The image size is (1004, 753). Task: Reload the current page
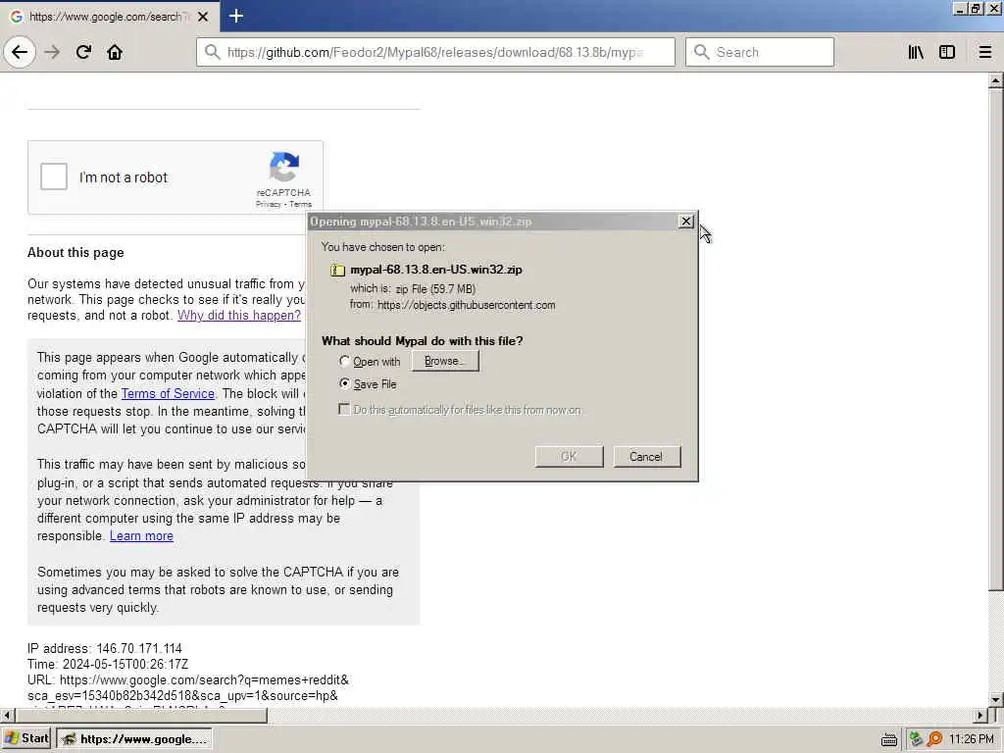pyautogui.click(x=83, y=52)
